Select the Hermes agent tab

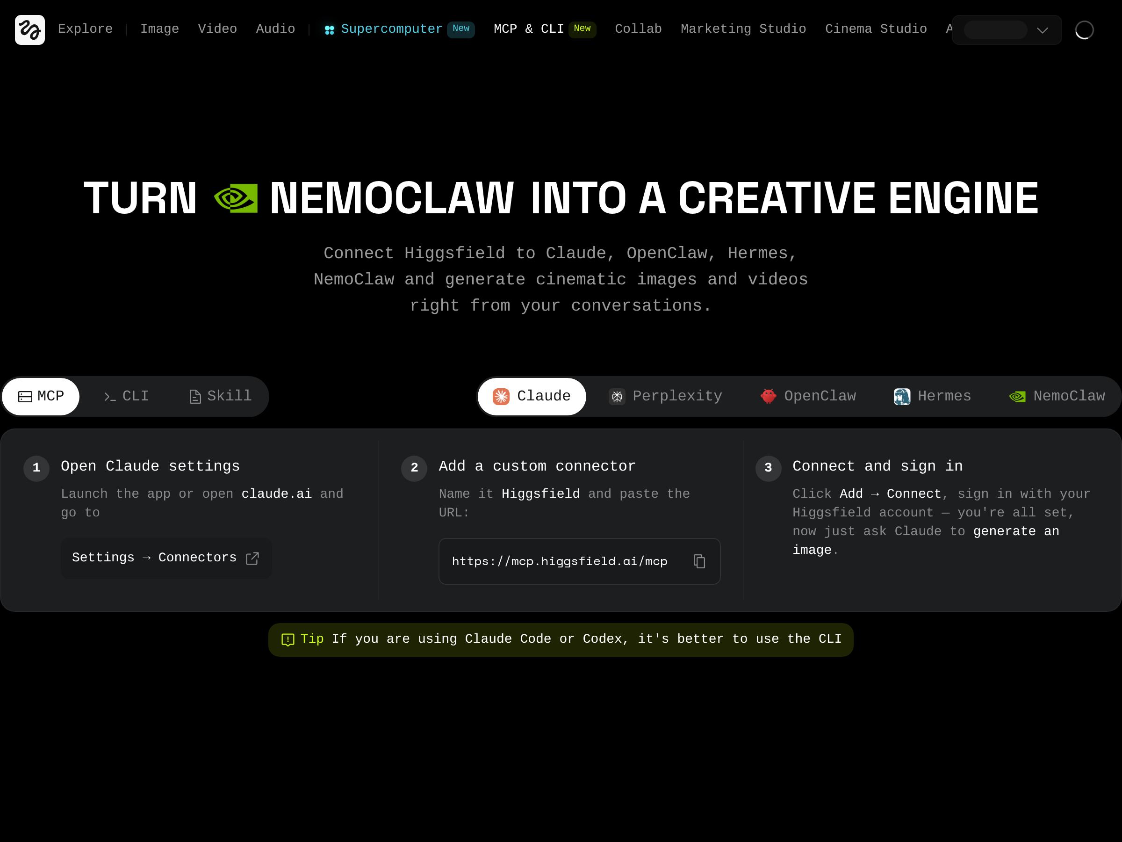point(932,396)
